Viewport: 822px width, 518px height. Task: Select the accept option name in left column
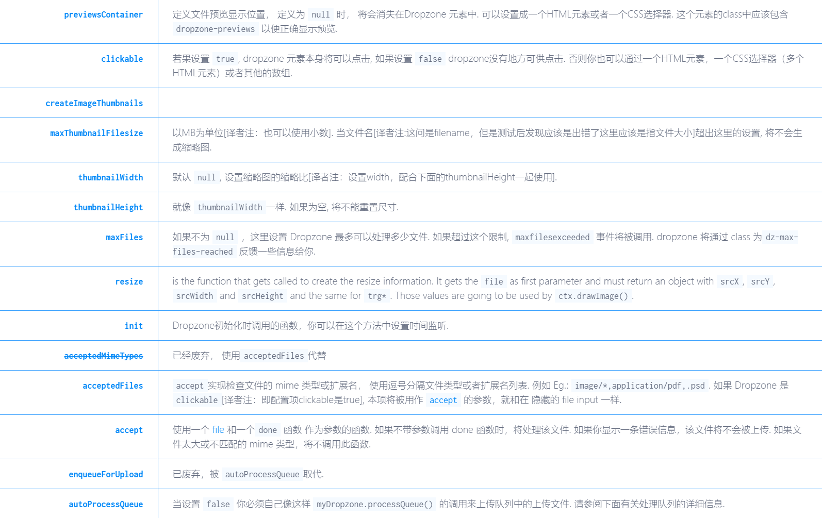tap(129, 430)
